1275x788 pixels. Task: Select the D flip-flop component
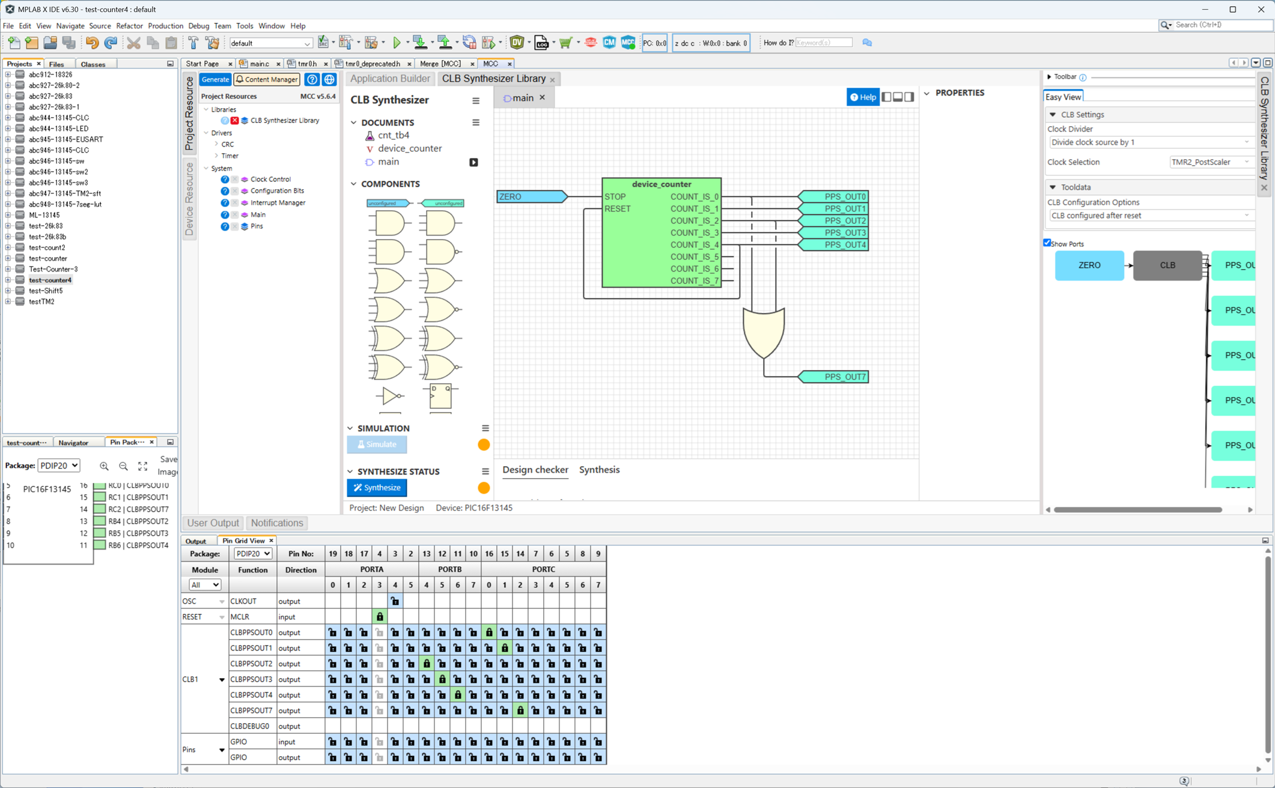click(440, 396)
